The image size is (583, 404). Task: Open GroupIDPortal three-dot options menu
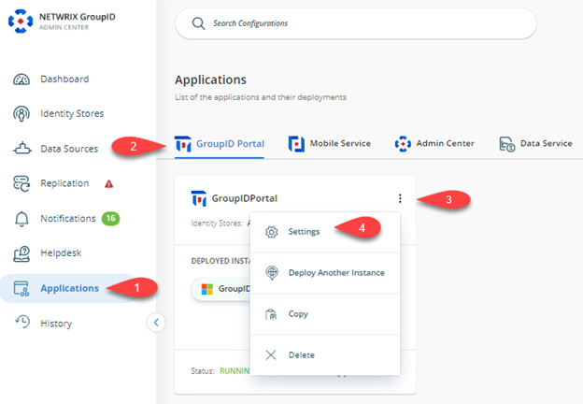tap(400, 198)
